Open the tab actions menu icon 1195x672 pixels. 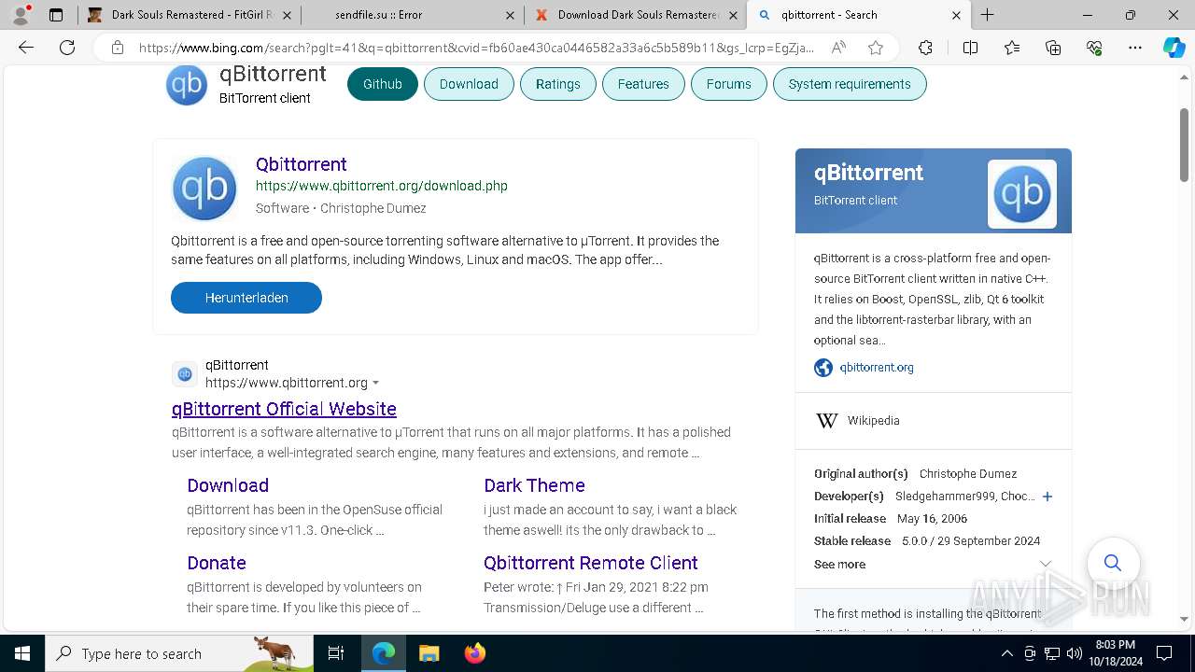tap(56, 15)
